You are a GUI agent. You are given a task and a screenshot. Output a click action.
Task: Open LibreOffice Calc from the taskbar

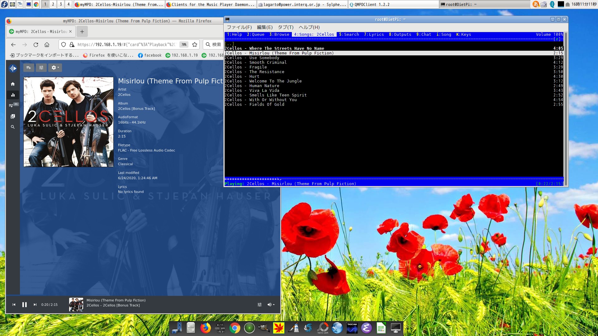coord(381,328)
